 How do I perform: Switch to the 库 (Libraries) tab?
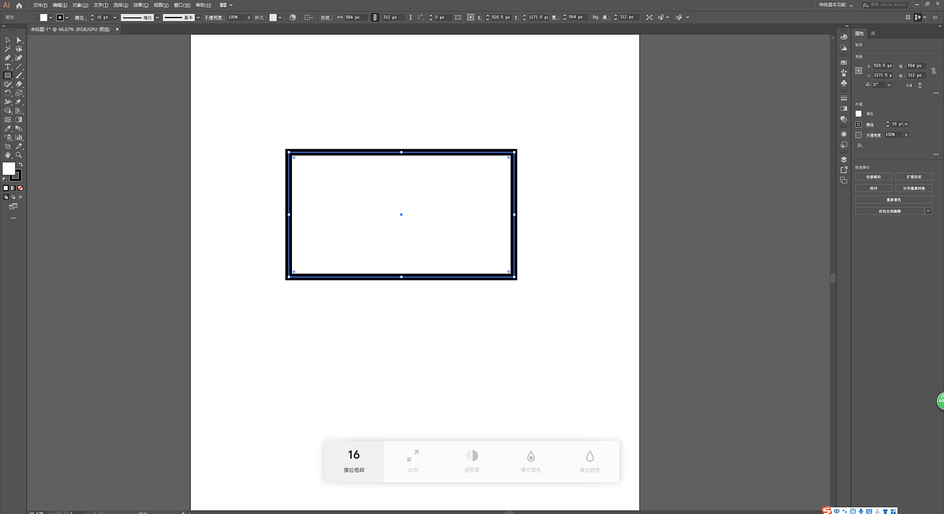[x=873, y=33]
